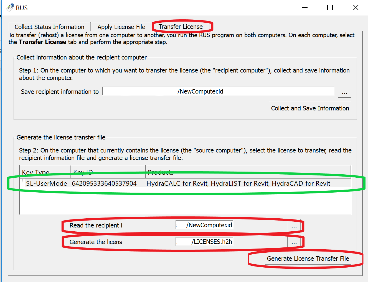The width and height of the screenshot is (368, 282).
Task: Close the RUS window
Action: coord(356,7)
